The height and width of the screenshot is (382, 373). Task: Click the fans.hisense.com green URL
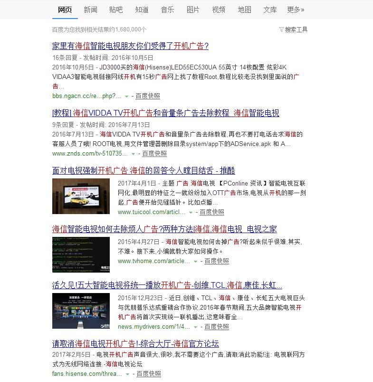(87, 374)
